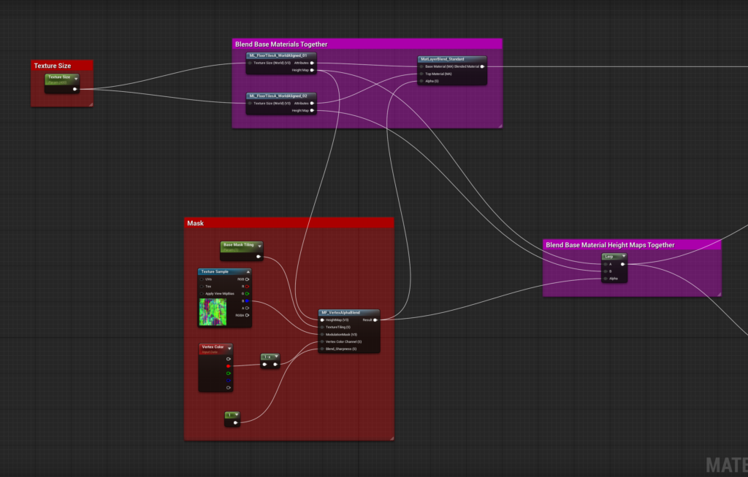This screenshot has width=748, height=477.
Task: Click the Texture Sample preview thumbnail
Action: 213,311
